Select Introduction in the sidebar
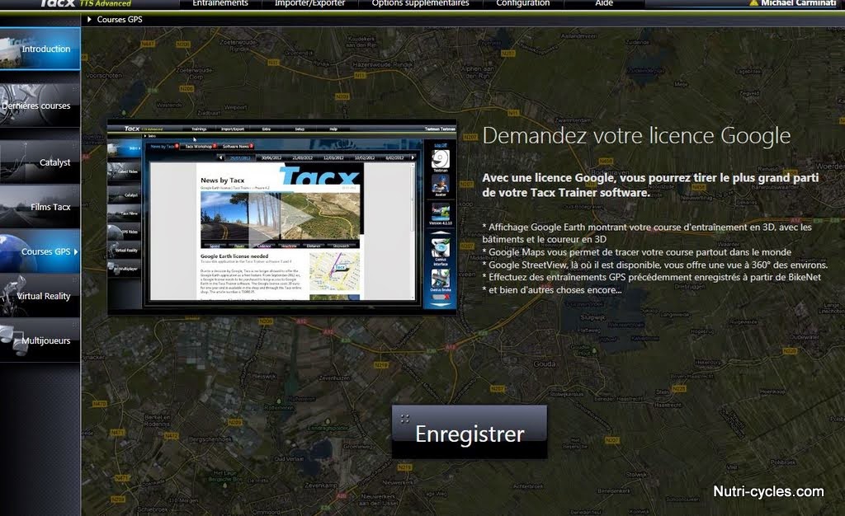845x516 pixels. pyautogui.click(x=40, y=49)
